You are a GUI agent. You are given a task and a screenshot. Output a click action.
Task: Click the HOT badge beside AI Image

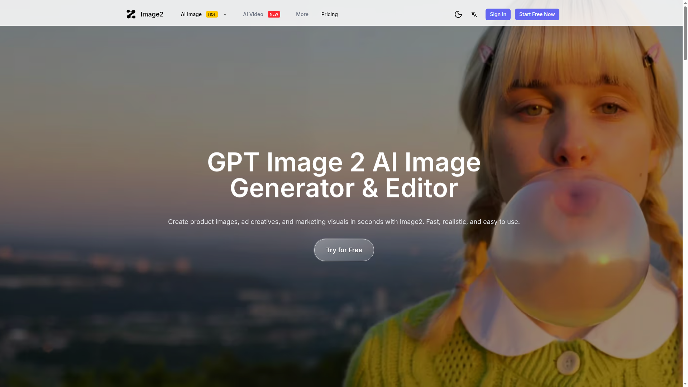[x=212, y=14]
